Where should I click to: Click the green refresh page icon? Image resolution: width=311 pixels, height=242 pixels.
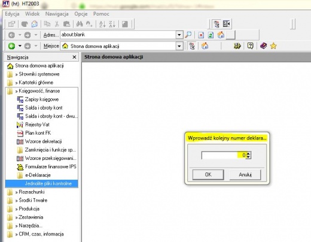coord(211,35)
